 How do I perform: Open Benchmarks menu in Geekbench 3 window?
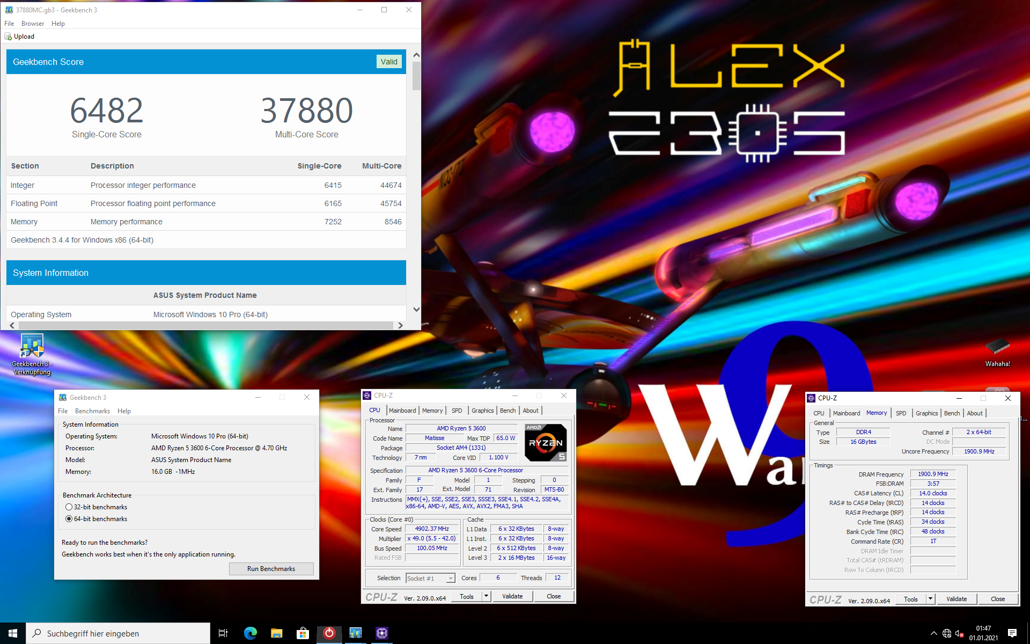tap(92, 411)
